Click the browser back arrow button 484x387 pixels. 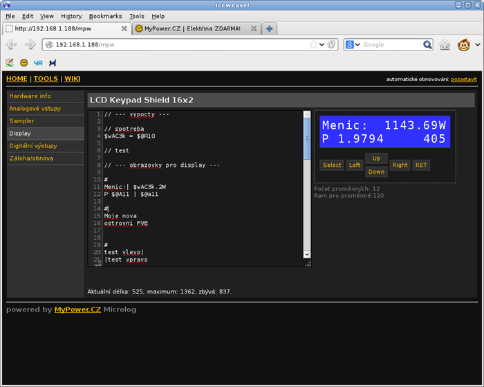[x=12, y=44]
